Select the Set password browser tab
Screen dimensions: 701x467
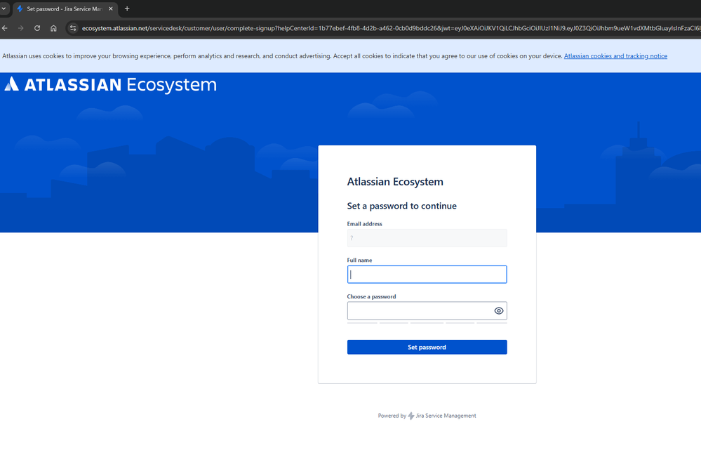(65, 8)
